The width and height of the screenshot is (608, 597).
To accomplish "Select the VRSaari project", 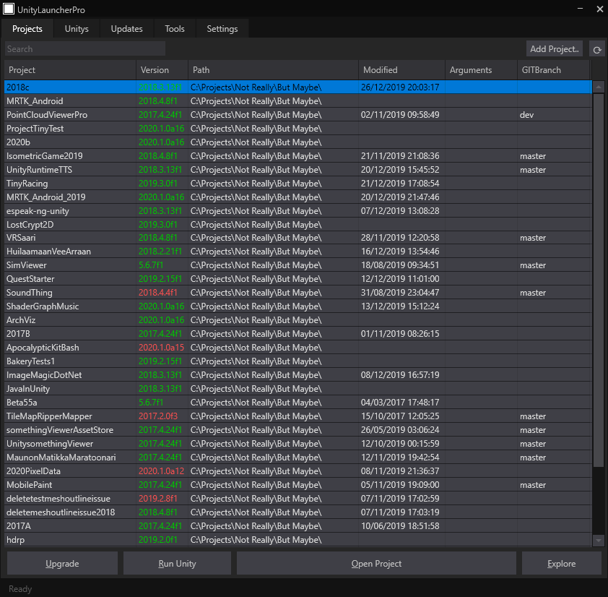I will (x=298, y=238).
